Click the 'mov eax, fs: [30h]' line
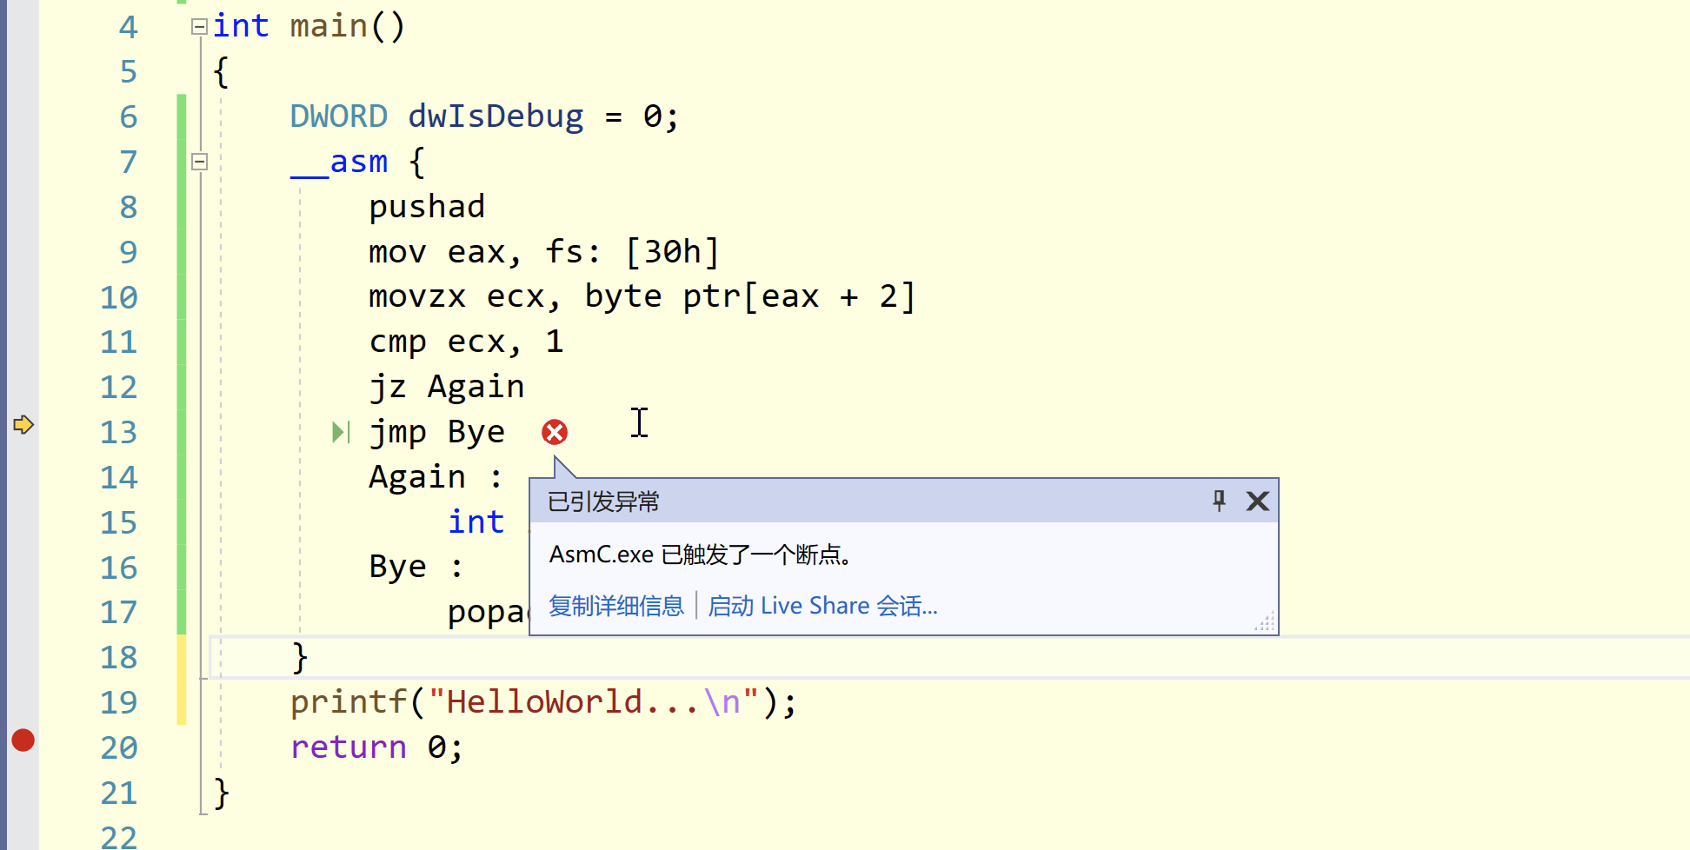Screen dimensions: 1690x850 544,252
